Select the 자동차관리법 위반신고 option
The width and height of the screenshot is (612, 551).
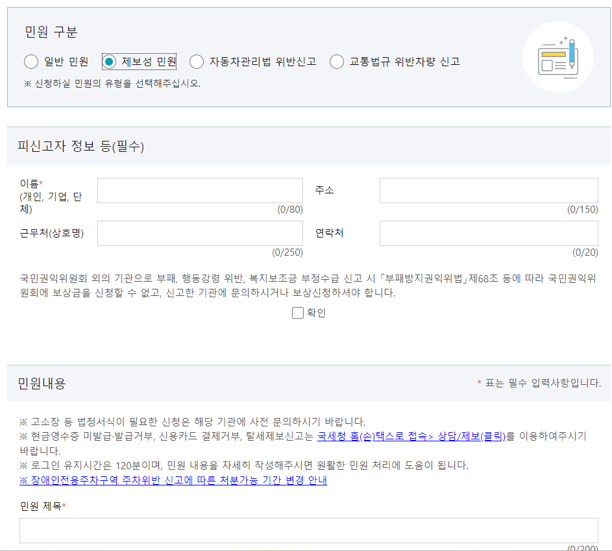click(196, 62)
